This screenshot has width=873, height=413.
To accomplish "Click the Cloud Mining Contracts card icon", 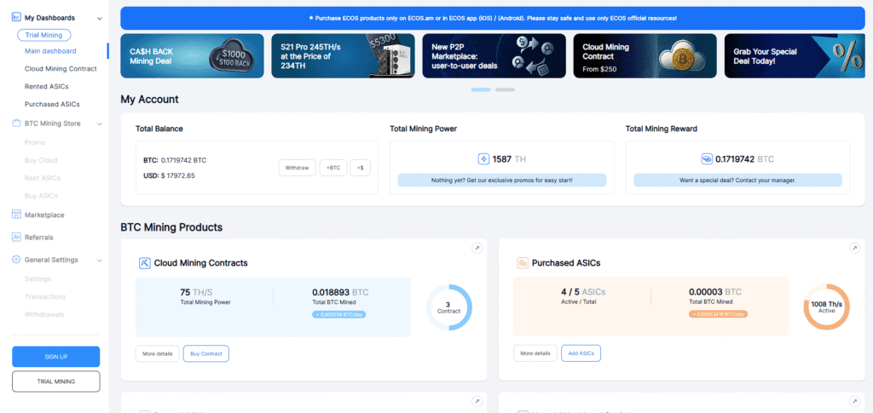I will tap(145, 263).
